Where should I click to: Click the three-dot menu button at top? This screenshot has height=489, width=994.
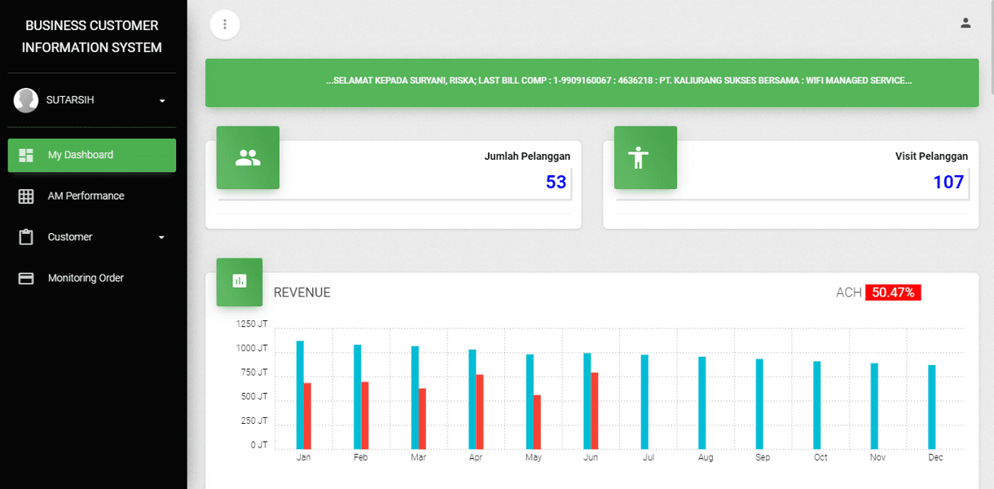click(225, 24)
